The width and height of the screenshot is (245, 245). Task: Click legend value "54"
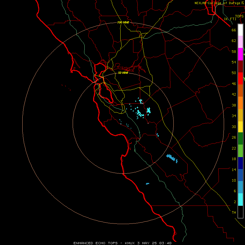point(234,62)
